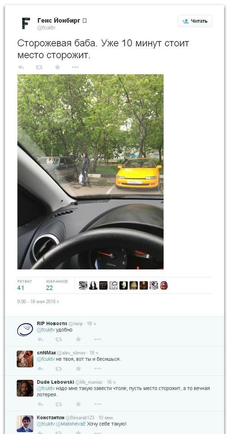Favorite the main tweet with the star icon

(58, 67)
